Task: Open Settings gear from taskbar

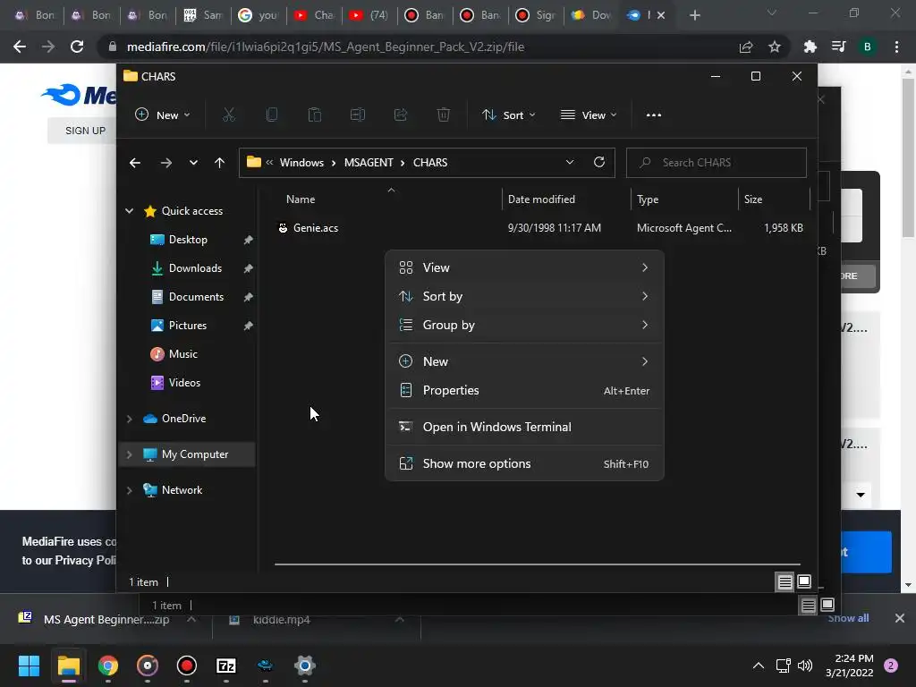Action: [x=304, y=666]
